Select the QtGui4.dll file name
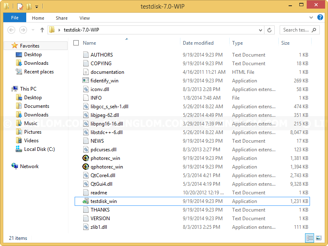This screenshot has width=328, height=246. (x=101, y=184)
